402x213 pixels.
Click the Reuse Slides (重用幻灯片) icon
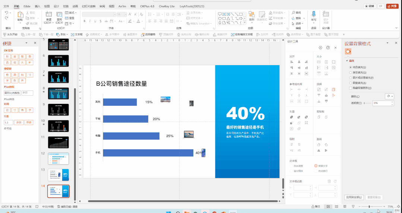click(59, 15)
